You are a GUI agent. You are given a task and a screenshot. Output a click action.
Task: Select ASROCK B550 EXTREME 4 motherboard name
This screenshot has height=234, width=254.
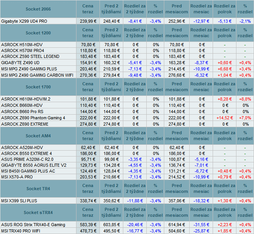coord(27,153)
